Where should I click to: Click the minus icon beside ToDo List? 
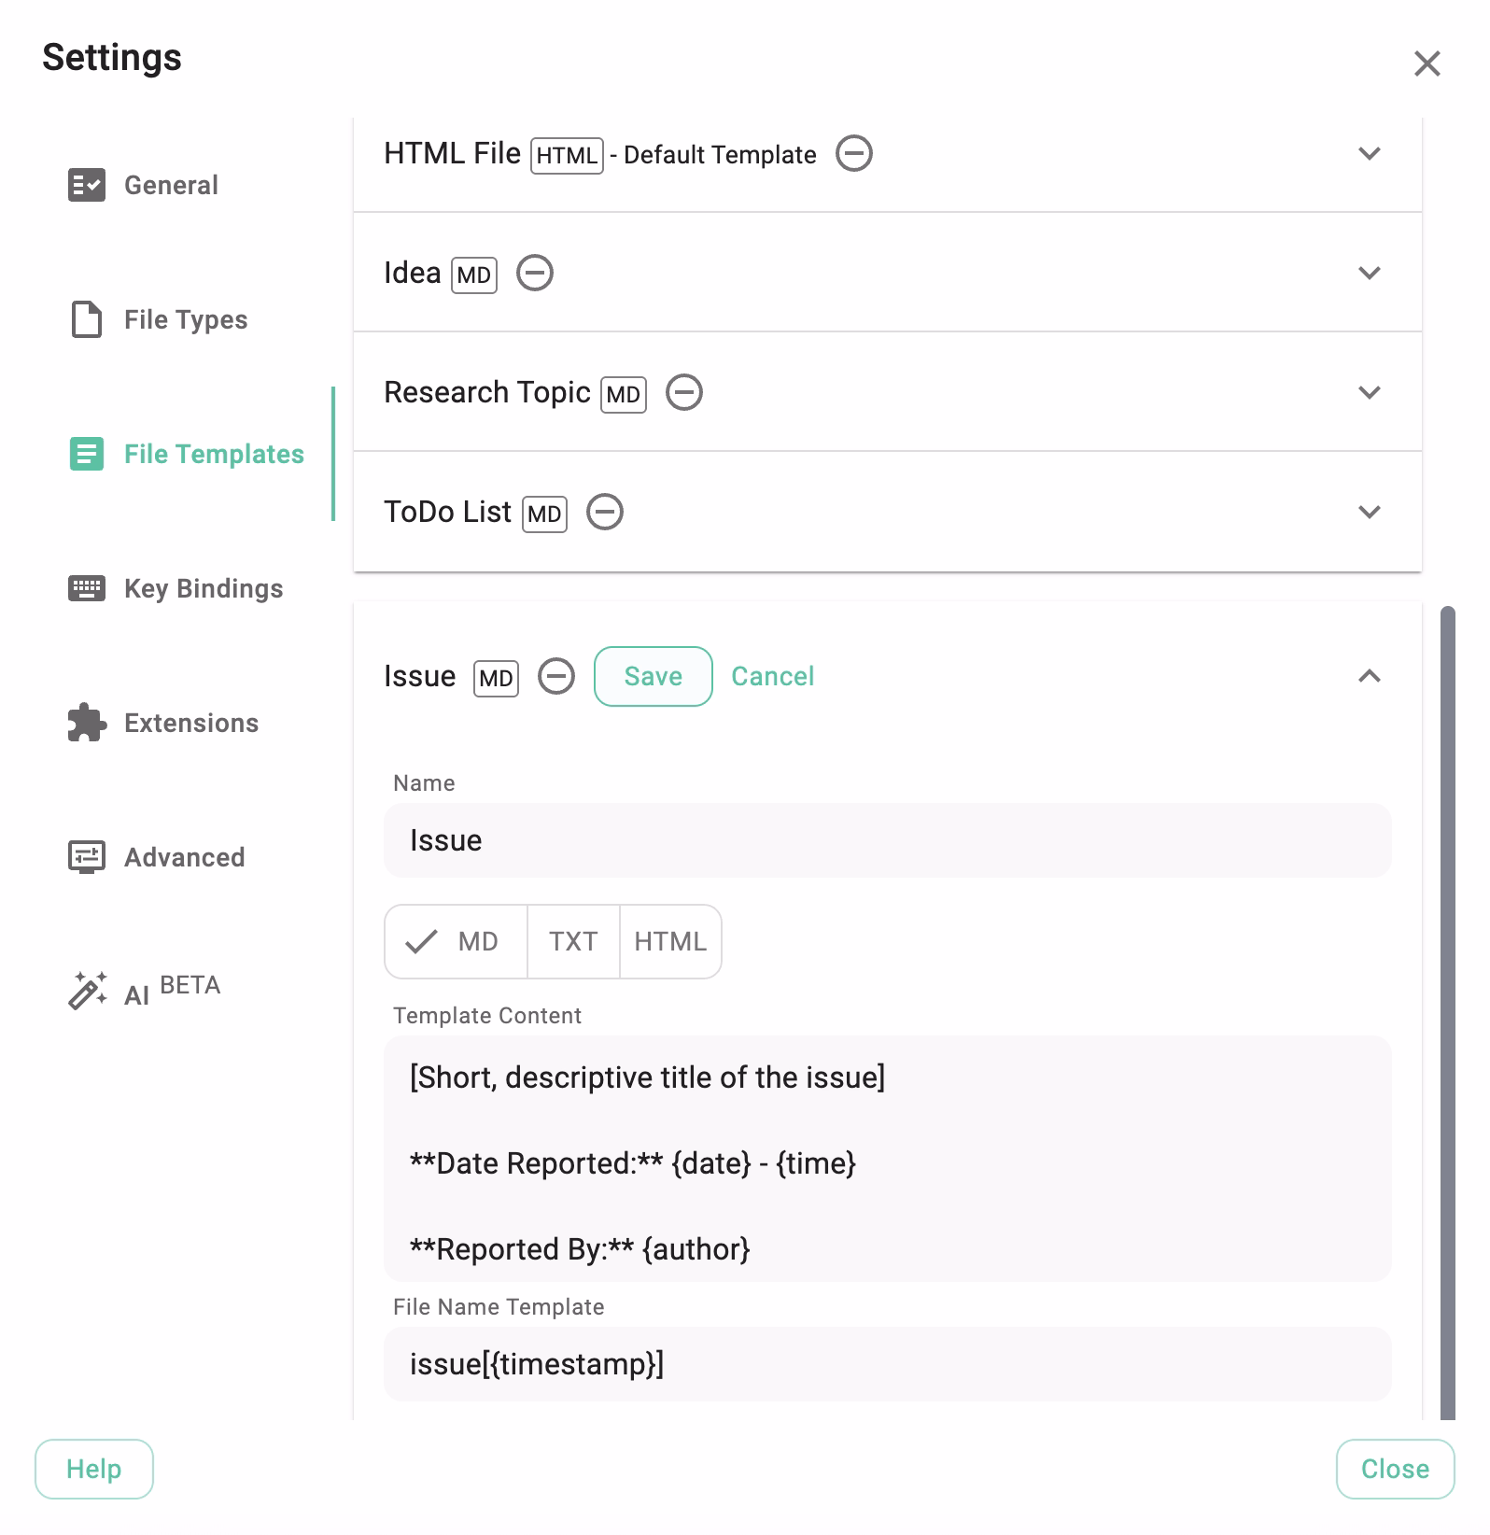(x=605, y=512)
